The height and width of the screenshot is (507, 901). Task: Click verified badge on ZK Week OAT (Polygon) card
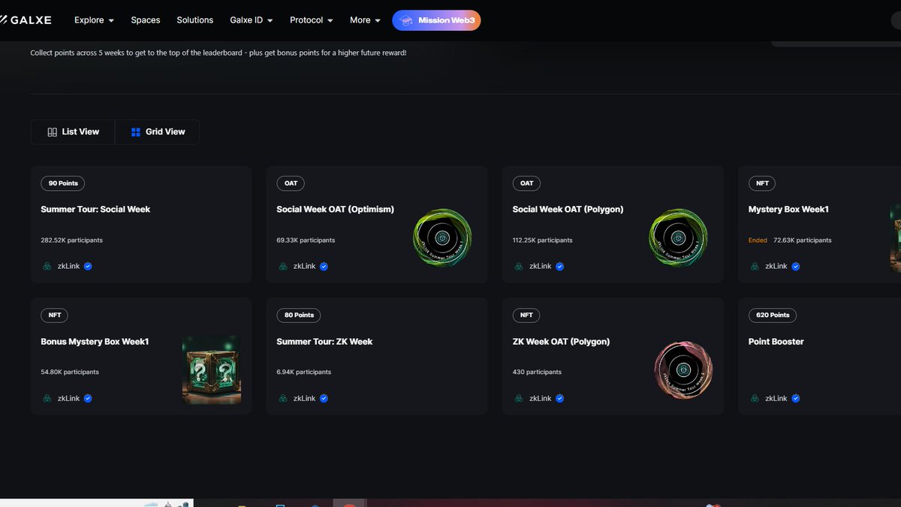coord(559,398)
